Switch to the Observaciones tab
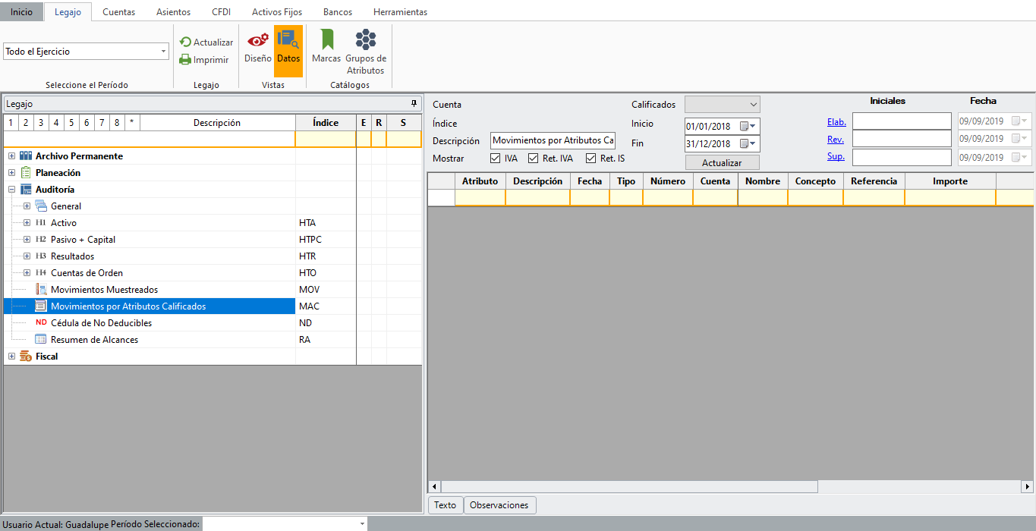Viewport: 1036px width, 531px height. (x=499, y=505)
